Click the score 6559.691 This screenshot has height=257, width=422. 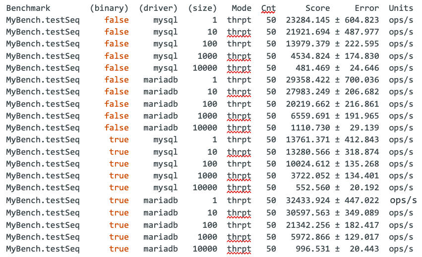[x=310, y=116]
